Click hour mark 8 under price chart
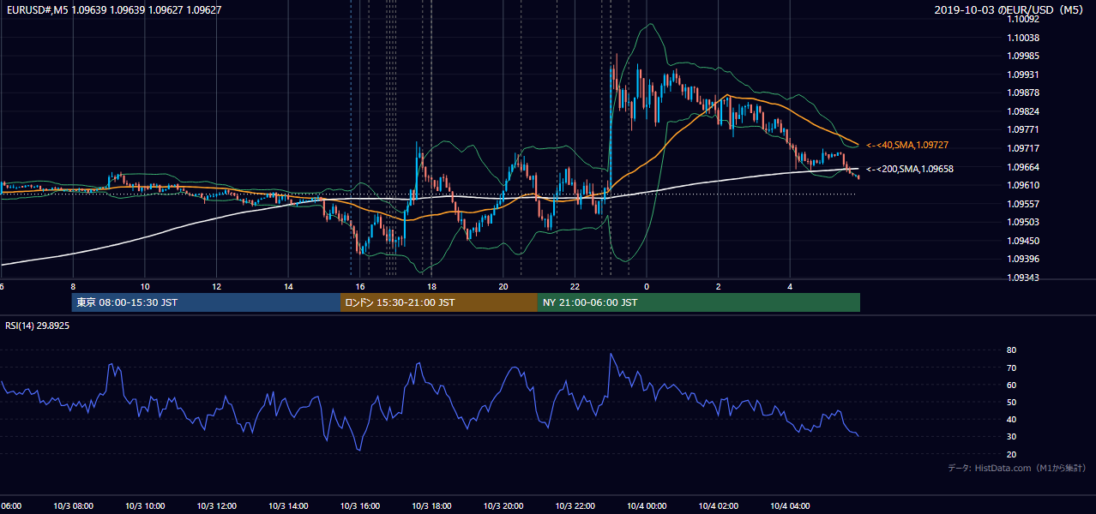1096x514 pixels. click(73, 286)
